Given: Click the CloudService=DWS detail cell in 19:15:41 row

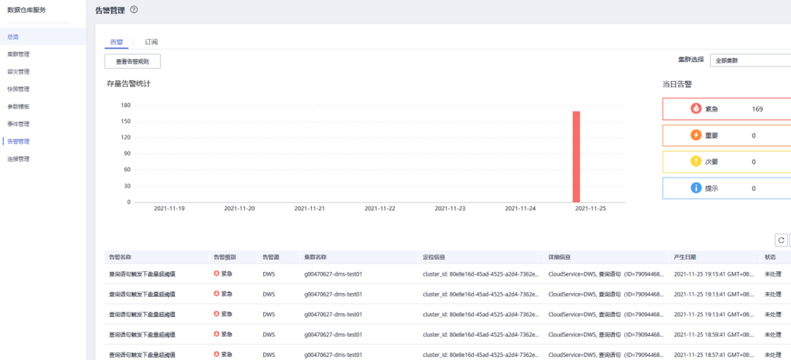Looking at the screenshot, I should click(606, 274).
